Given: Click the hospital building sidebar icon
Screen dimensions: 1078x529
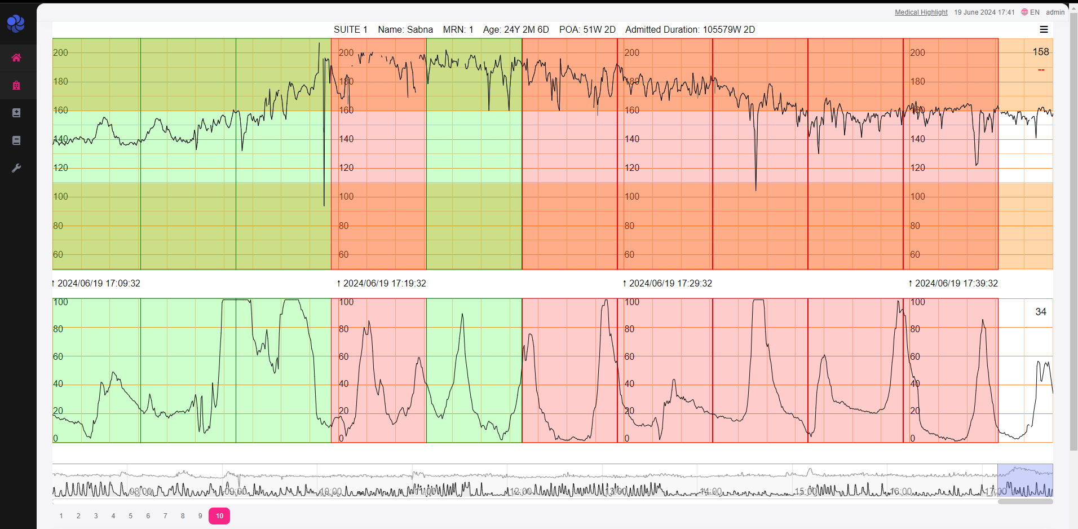Looking at the screenshot, I should click(16, 85).
